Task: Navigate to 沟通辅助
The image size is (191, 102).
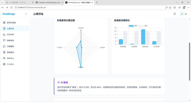Action: (15, 46)
